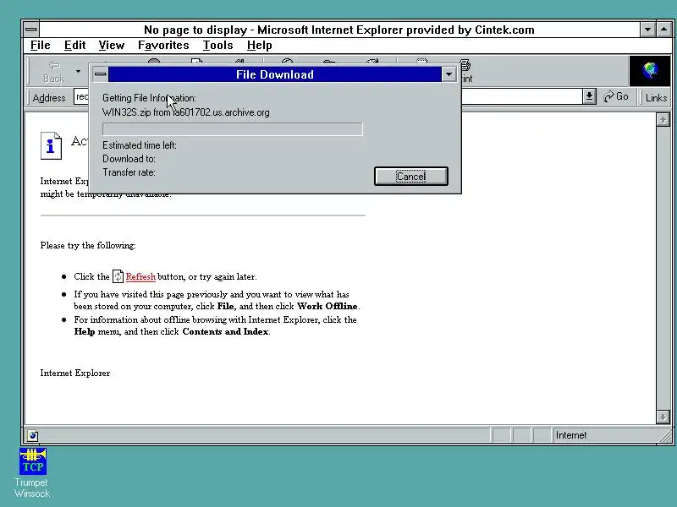Open the File menu
The width and height of the screenshot is (677, 507).
pyautogui.click(x=40, y=46)
